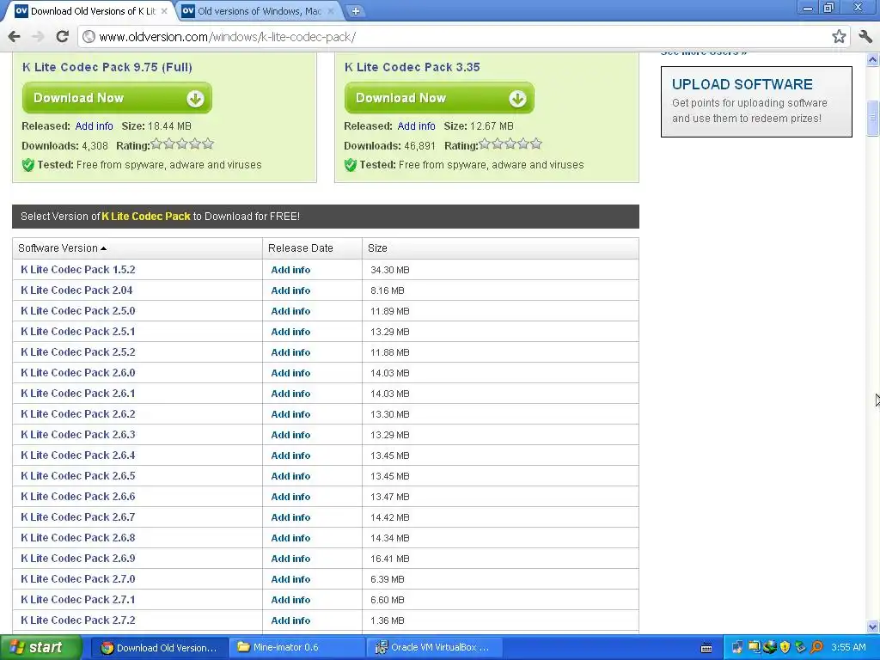880x660 pixels.
Task: Click 'Add info' in the 2.6.9 row
Action: (x=290, y=559)
